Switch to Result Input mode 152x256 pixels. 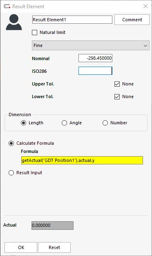[11, 173]
